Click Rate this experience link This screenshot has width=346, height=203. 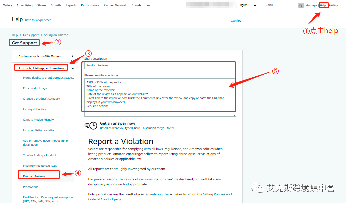[38, 20]
